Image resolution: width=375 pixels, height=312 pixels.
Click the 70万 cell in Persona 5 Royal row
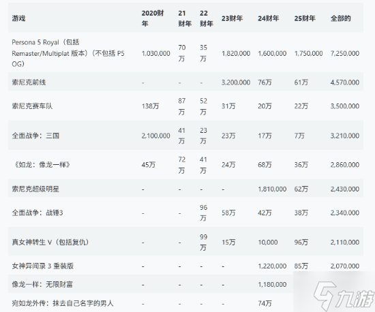pyautogui.click(x=182, y=53)
